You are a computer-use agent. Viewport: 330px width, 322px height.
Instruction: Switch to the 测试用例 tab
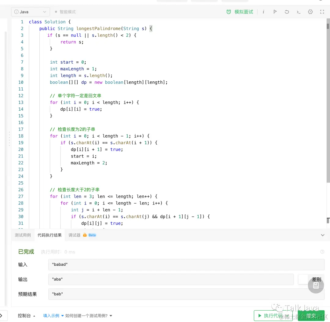[x=23, y=235]
